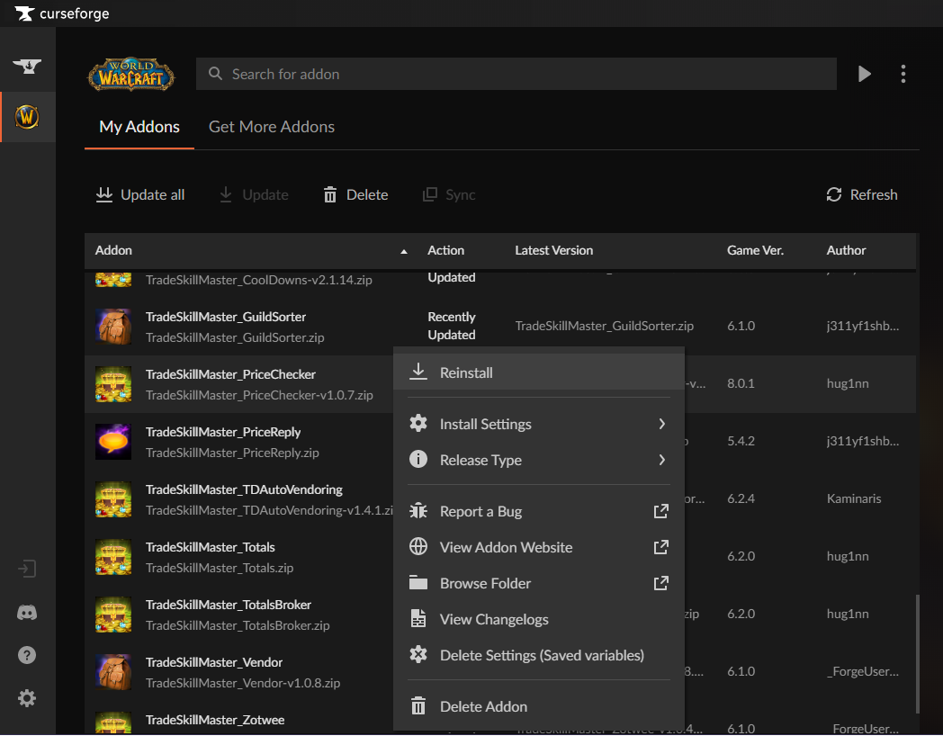The width and height of the screenshot is (943, 736).
Task: Switch to the My Addons tab
Action: click(x=139, y=127)
